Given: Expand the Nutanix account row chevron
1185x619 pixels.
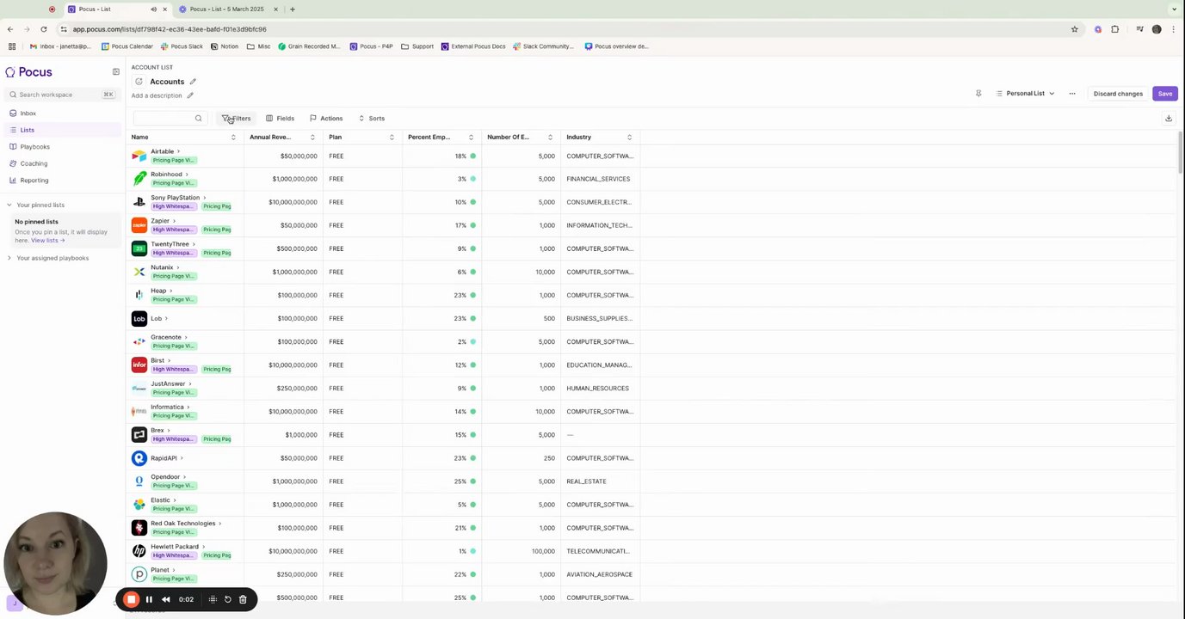Looking at the screenshot, I should (177, 267).
